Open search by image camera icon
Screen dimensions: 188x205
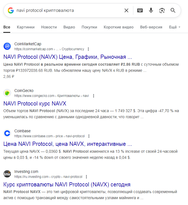pyautogui.click(x=162, y=10)
